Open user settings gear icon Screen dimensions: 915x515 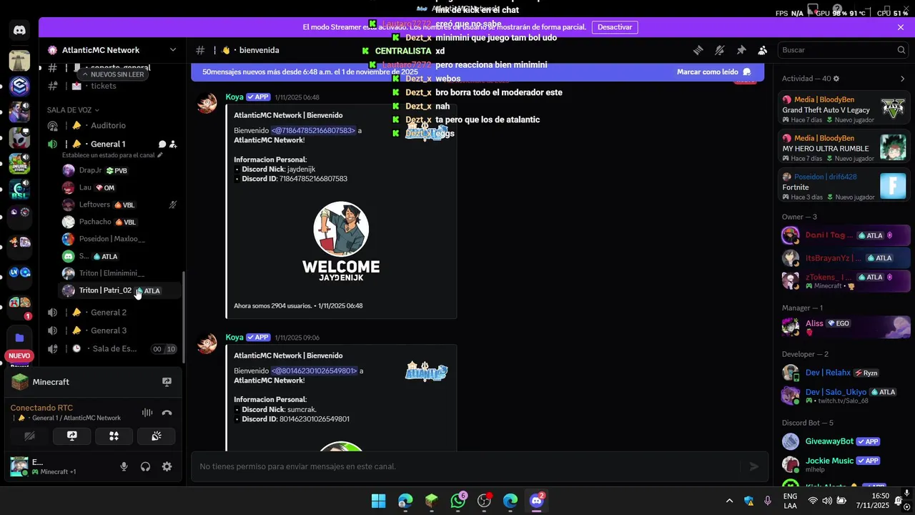pos(167,466)
